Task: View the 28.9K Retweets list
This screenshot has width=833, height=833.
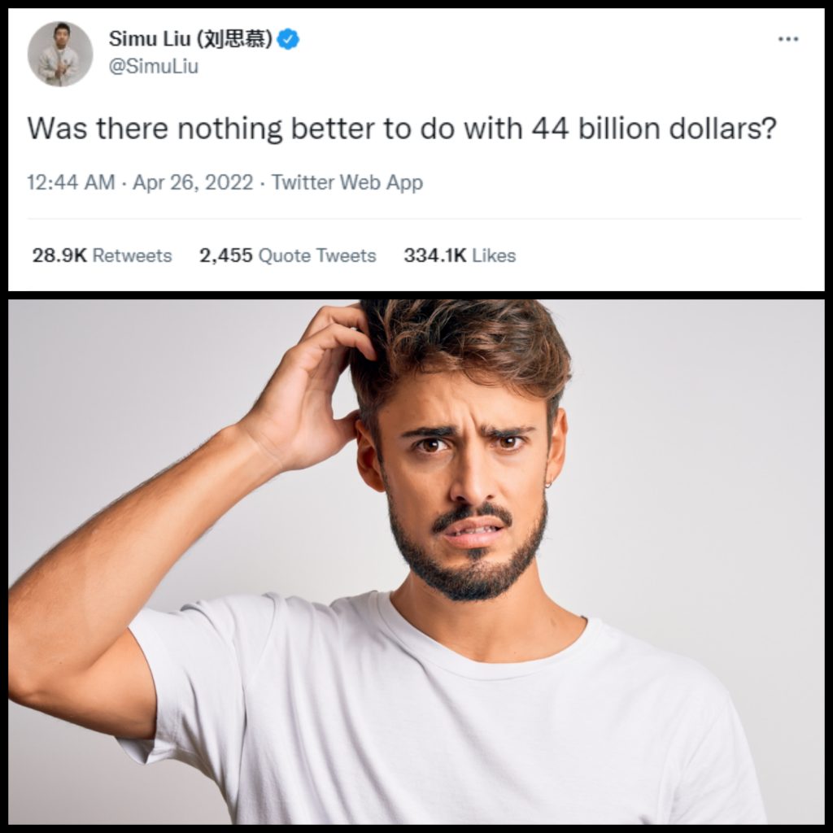Action: tap(102, 255)
